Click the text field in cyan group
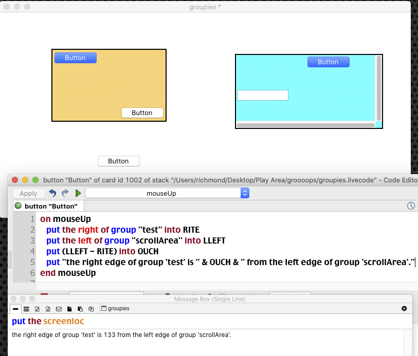This screenshot has width=418, height=356. pyautogui.click(x=262, y=96)
